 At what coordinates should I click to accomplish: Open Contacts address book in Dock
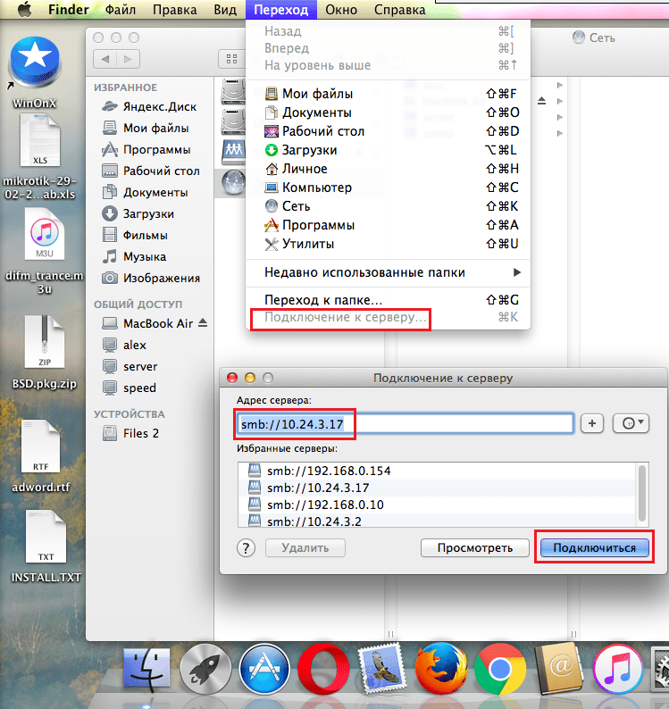pos(558,669)
